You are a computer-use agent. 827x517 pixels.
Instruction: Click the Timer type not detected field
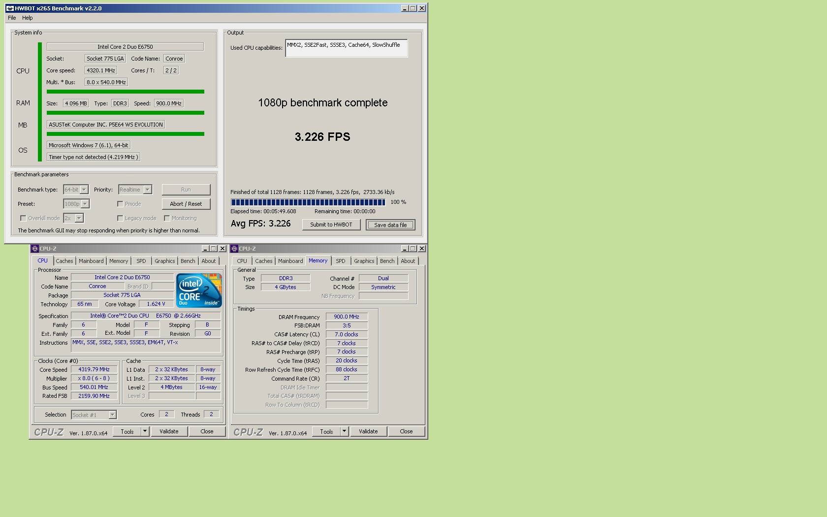tap(94, 157)
